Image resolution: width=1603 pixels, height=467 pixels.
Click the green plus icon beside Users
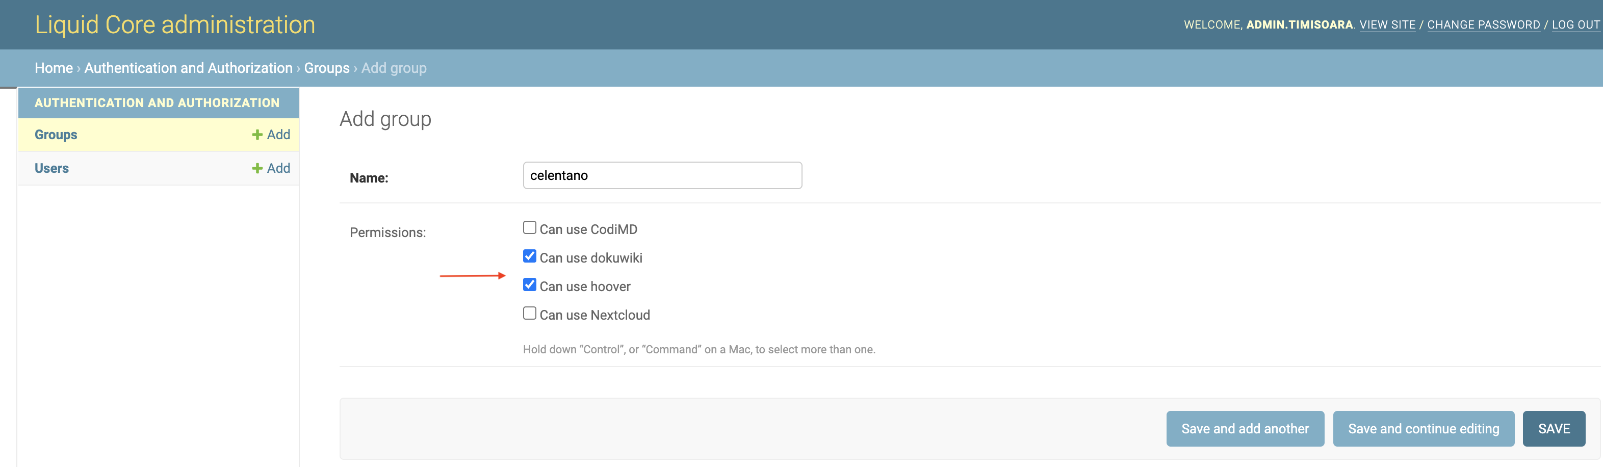click(x=257, y=169)
